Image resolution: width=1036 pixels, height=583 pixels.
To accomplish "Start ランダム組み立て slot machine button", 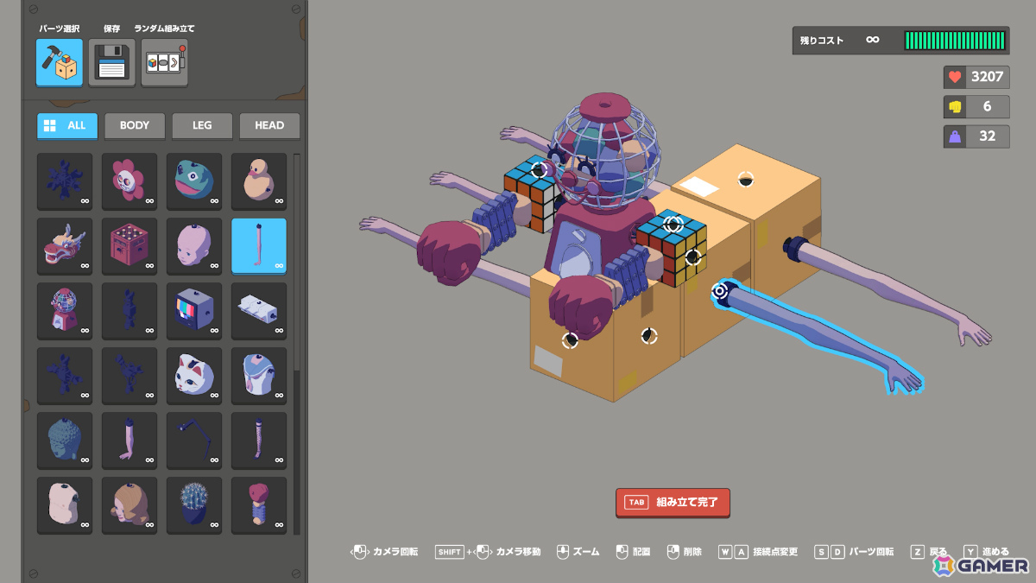I will pyautogui.click(x=164, y=62).
